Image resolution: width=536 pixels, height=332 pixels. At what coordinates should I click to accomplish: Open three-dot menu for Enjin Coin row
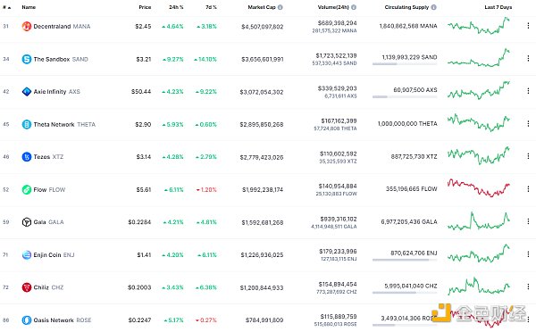coord(528,254)
